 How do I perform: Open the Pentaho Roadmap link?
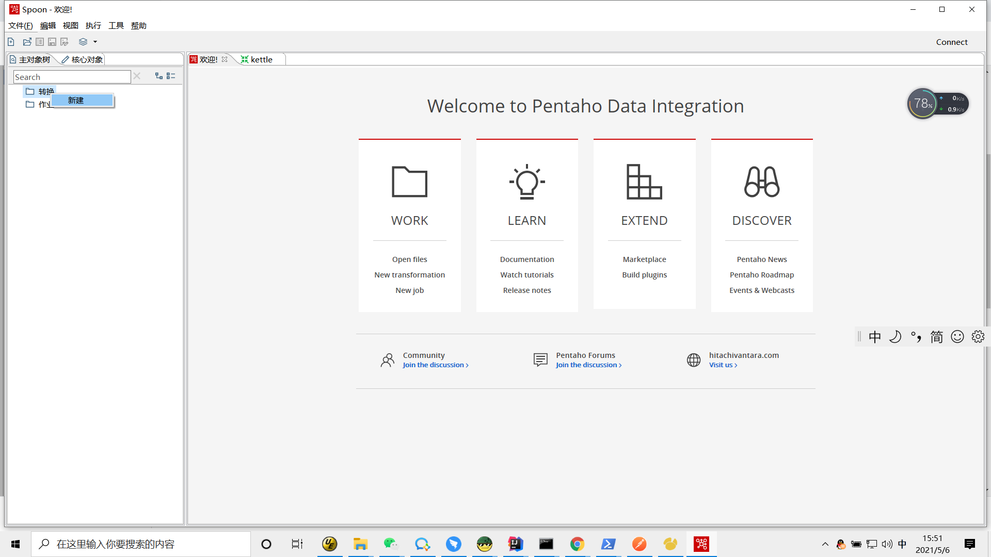762,275
